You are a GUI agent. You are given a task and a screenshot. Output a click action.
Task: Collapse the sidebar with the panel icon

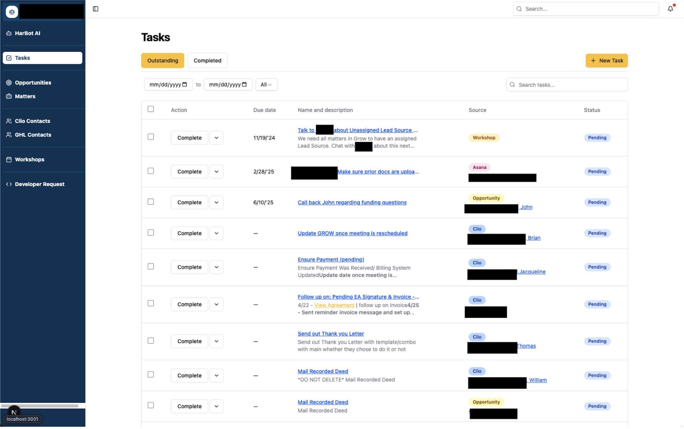95,9
